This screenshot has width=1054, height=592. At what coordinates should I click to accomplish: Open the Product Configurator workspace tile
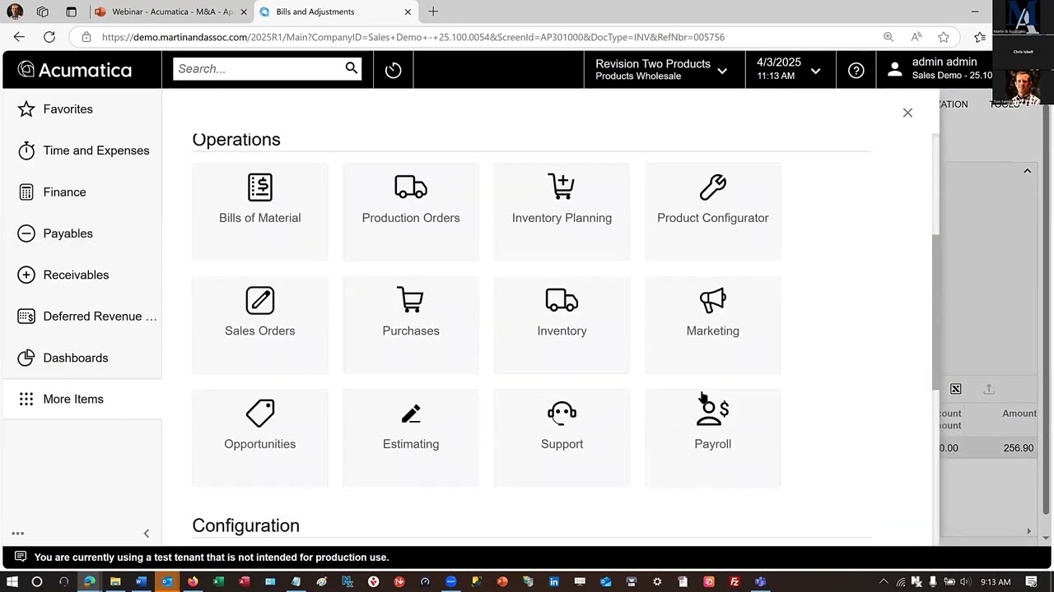pyautogui.click(x=713, y=212)
